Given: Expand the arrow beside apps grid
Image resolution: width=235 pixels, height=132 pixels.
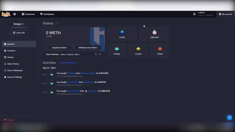Looking at the screenshot, I should [18, 14].
